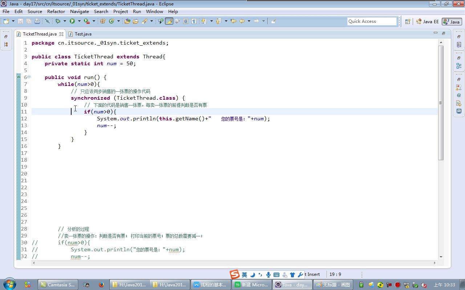Click the Debug bug icon in toolbar
Screen dimensions: 465x290
click(x=58, y=21)
